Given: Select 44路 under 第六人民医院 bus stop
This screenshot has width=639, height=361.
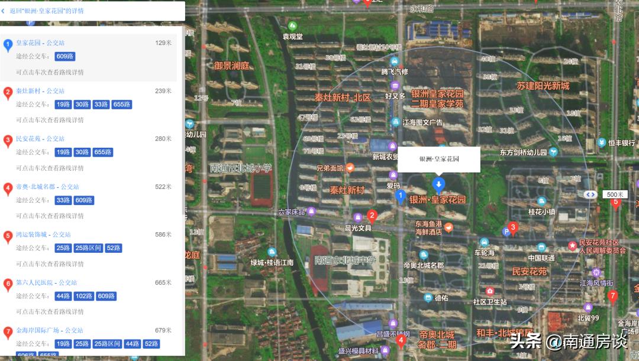Looking at the screenshot, I should (x=63, y=296).
